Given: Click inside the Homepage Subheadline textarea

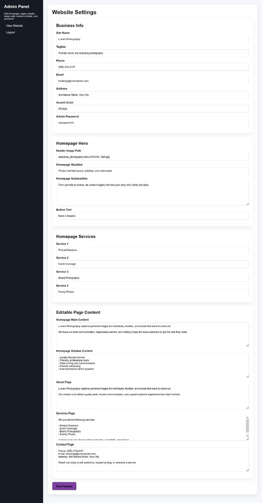Looking at the screenshot, I should point(153,194).
